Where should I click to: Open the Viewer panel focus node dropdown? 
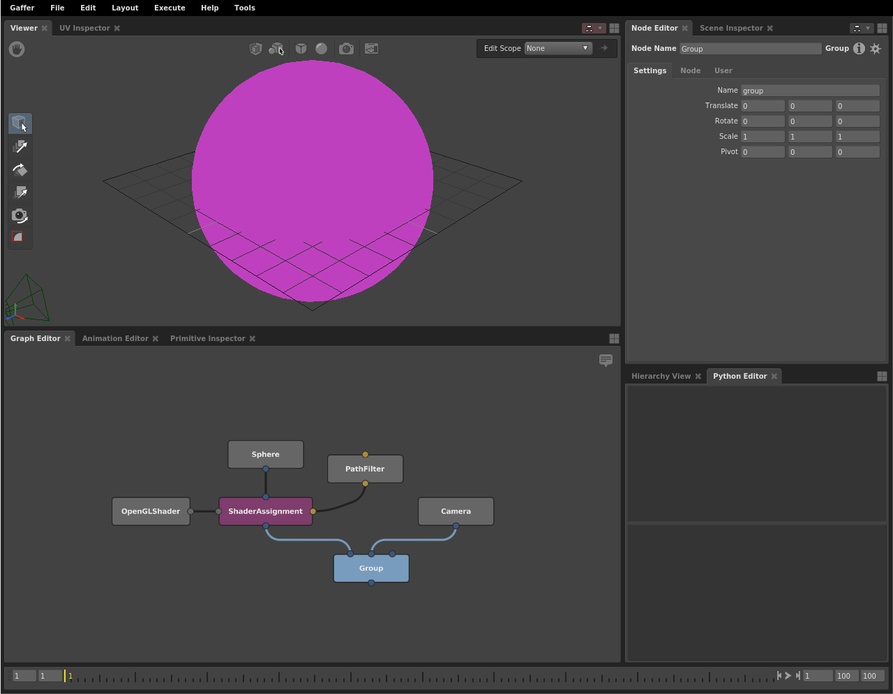pos(594,29)
